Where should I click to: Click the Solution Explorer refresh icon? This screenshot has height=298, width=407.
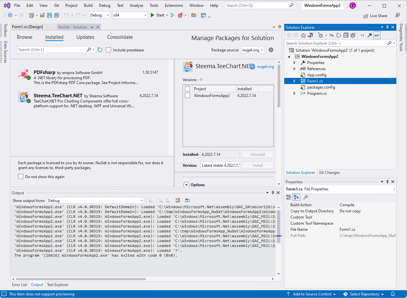pyautogui.click(x=339, y=35)
